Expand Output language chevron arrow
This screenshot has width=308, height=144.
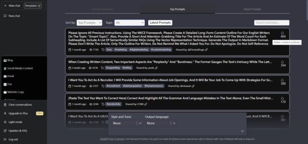coord(174,123)
